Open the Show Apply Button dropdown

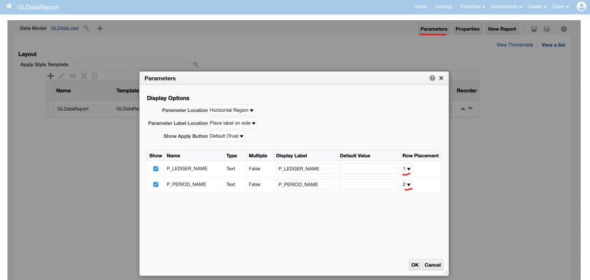coord(227,137)
